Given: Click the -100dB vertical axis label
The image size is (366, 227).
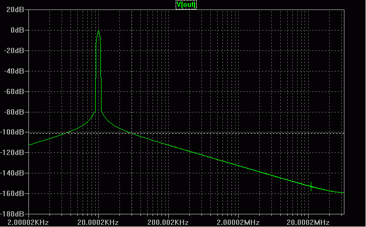Looking at the screenshot, I should tap(12, 132).
